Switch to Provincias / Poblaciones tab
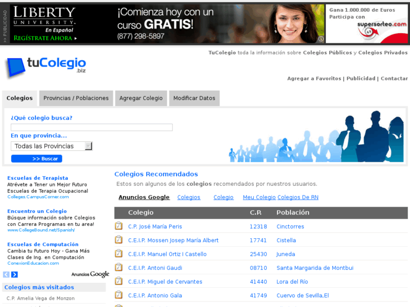Image resolution: width=410 pixels, height=307 pixels. pyautogui.click(x=76, y=98)
